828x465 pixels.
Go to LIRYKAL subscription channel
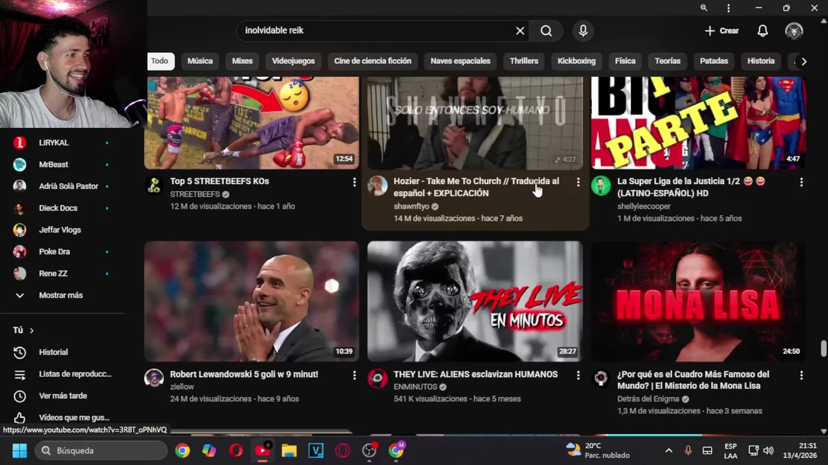62,142
